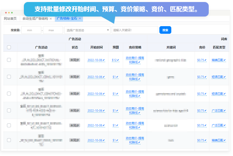Edit start date pencil icon in first row

pos(104,60)
